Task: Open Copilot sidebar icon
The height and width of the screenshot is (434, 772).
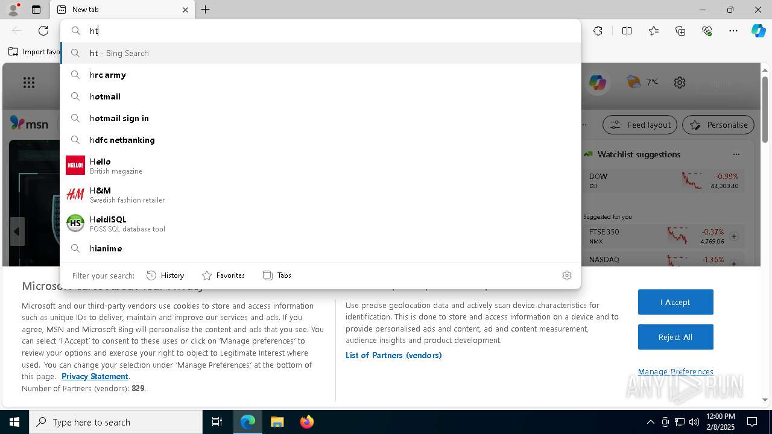Action: point(758,31)
